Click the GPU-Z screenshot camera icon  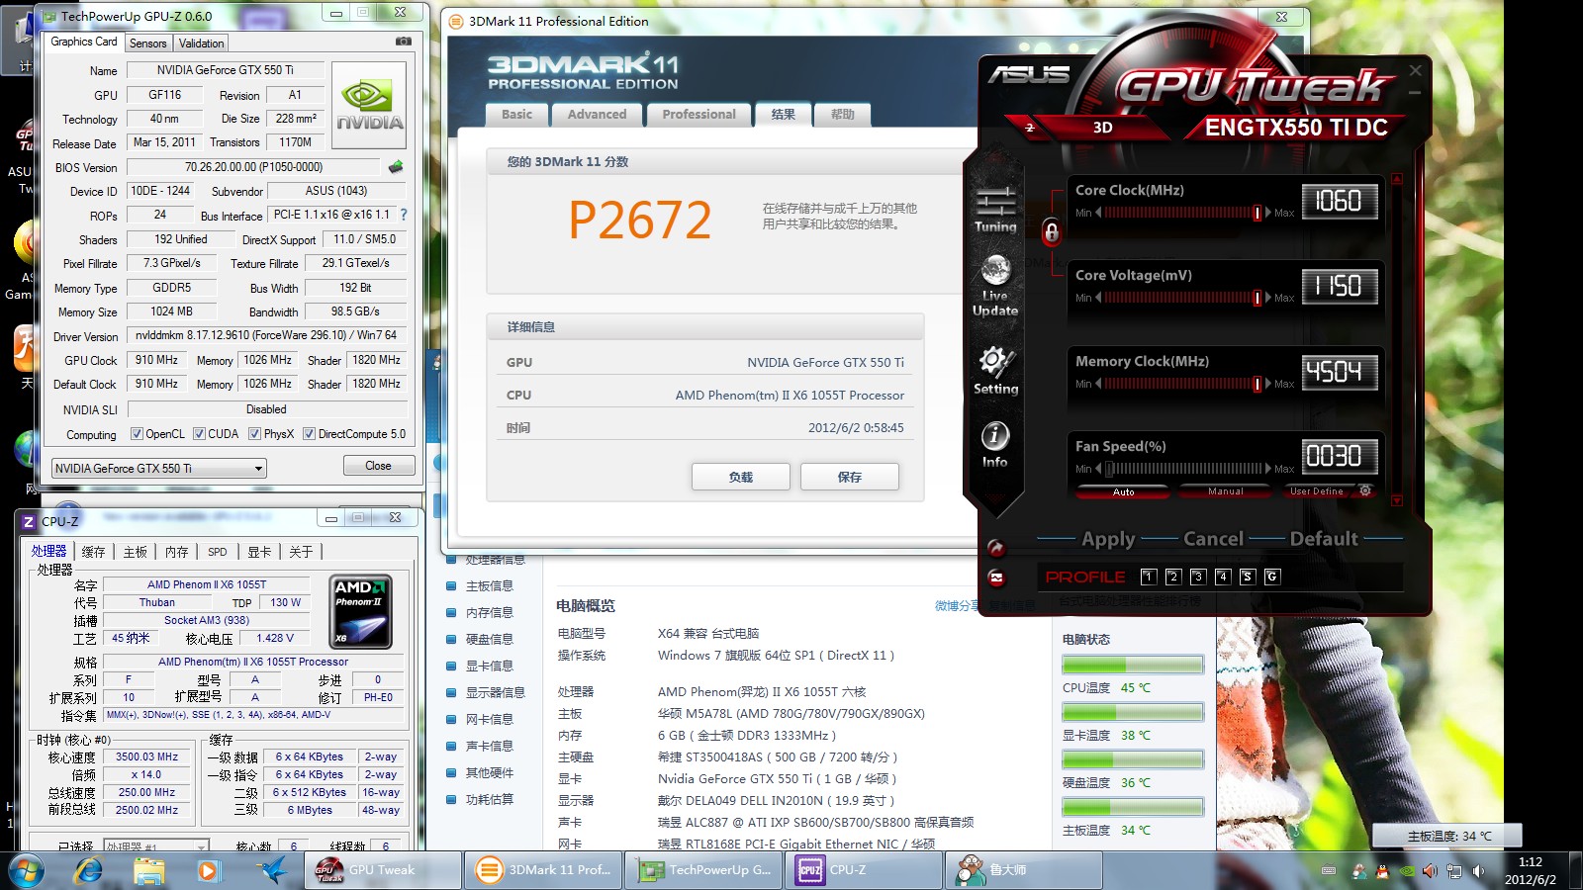[x=403, y=42]
